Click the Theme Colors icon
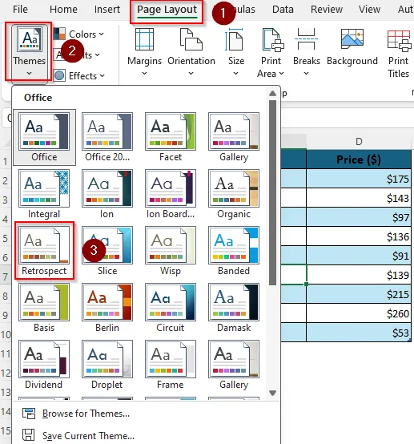 point(59,34)
